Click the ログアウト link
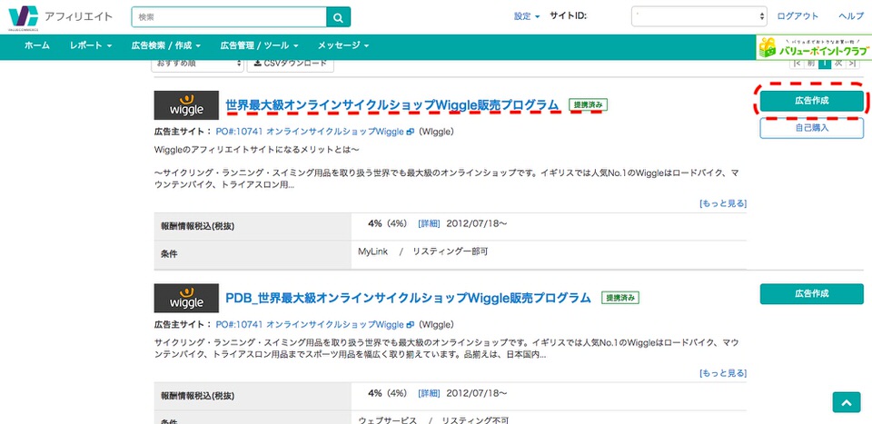Screen dimensions: 872x424 point(798,16)
